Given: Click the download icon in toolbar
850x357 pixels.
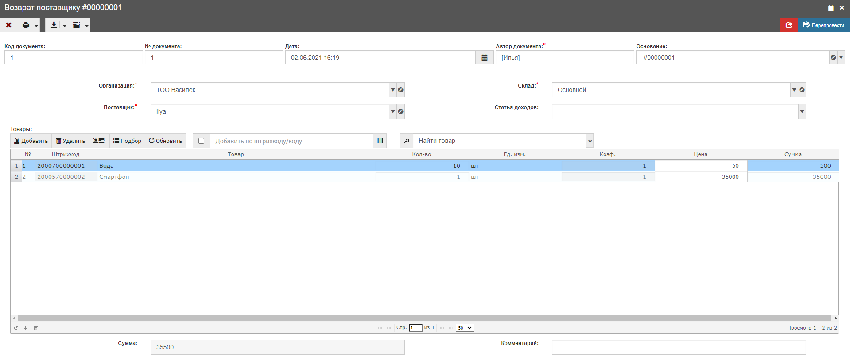Looking at the screenshot, I should click(x=54, y=25).
